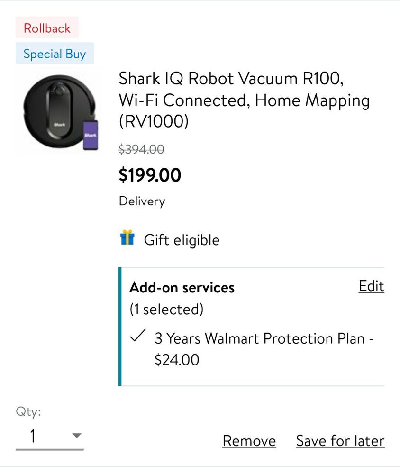Image resolution: width=400 pixels, height=474 pixels.
Task: Click the Gift eligible text
Action: pos(182,240)
